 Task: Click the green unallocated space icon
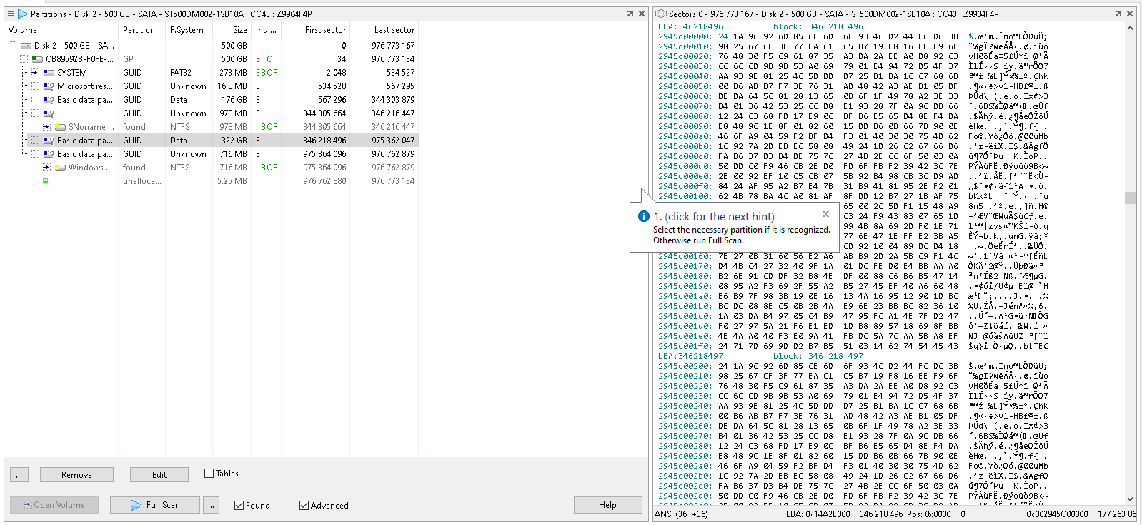coord(46,181)
